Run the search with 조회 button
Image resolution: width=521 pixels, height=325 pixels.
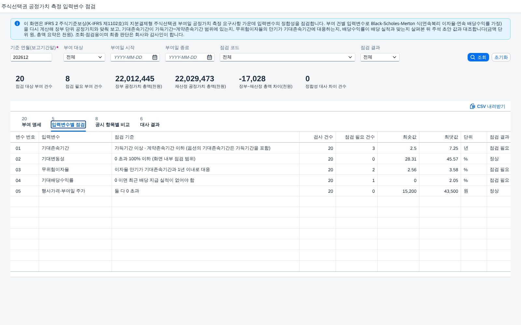(x=478, y=57)
